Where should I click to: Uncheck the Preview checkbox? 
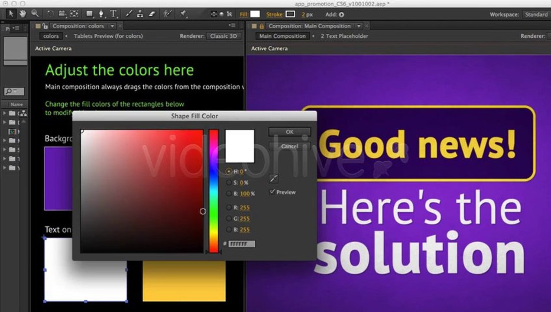[x=272, y=192]
